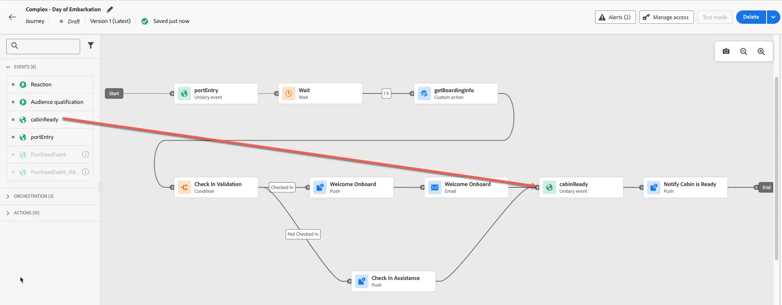Image resolution: width=782 pixels, height=305 pixels.
Task: Open dropdown arrow beside Delete button
Action: point(773,17)
